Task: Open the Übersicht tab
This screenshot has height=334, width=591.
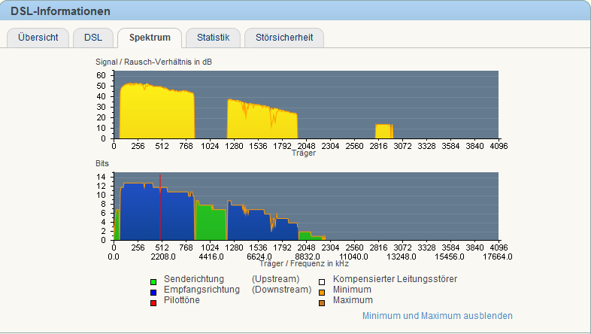Action: (38, 37)
